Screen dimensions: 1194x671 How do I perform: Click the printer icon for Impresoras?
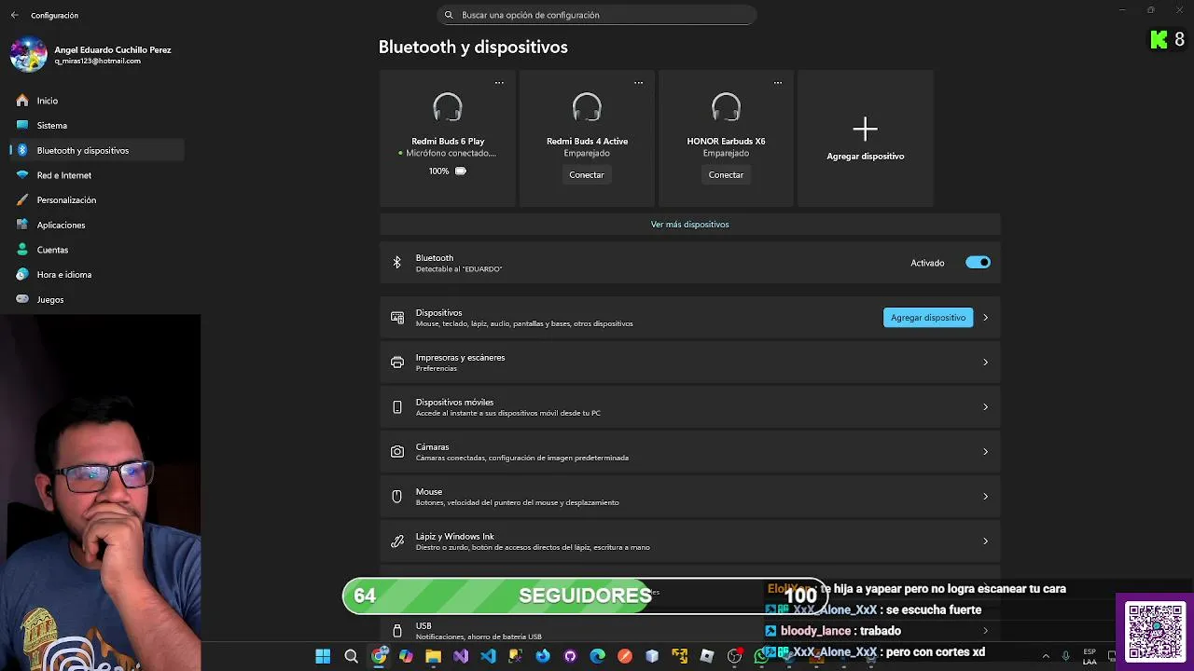click(x=397, y=363)
